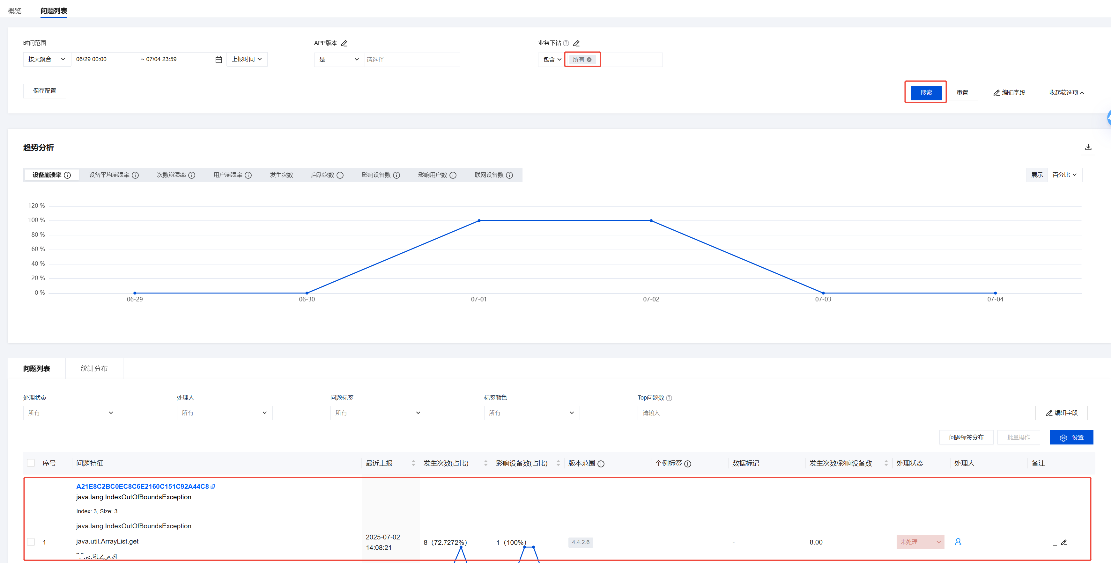The image size is (1111, 563).
Task: Open the calendar date picker icon
Action: pos(219,60)
